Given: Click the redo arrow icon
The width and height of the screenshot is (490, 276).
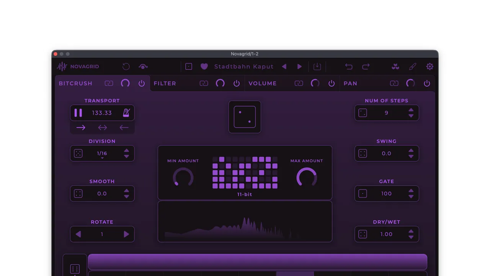Looking at the screenshot, I should 366,66.
